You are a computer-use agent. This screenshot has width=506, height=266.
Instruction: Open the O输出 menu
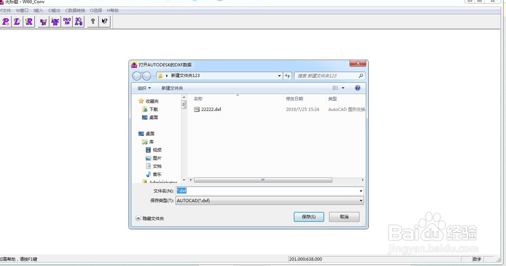tap(54, 10)
